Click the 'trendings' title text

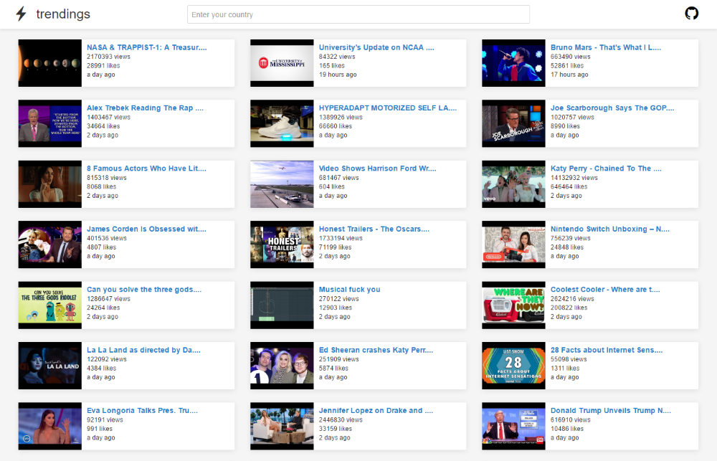click(x=63, y=14)
